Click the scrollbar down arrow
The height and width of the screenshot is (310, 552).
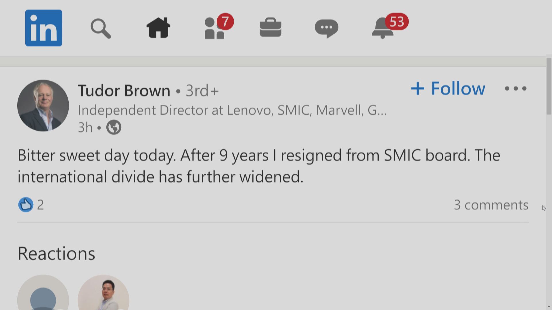pyautogui.click(x=549, y=307)
